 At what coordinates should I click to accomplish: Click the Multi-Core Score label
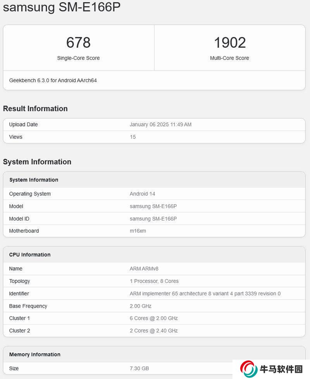pos(230,58)
